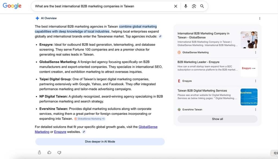278x159 pixels.
Task: Dive deeper in AI Mode
Action: [x=100, y=142]
